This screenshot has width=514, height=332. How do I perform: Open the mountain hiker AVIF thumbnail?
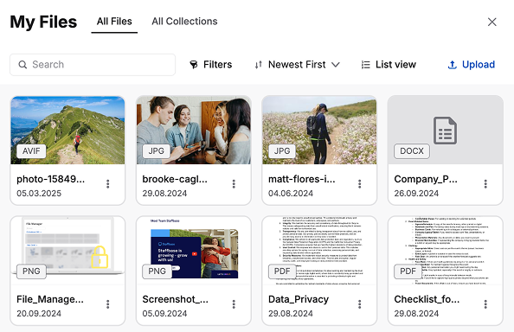click(67, 130)
